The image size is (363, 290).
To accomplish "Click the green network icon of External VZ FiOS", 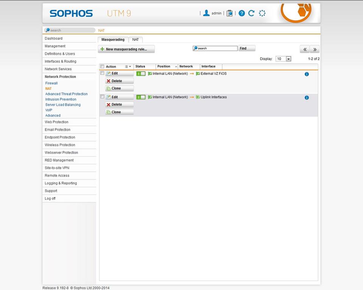I will pyautogui.click(x=198, y=74).
